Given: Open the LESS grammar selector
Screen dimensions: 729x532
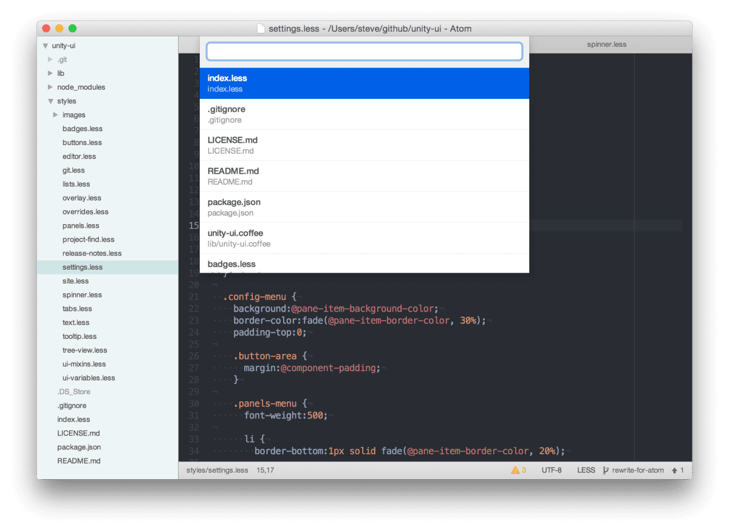Looking at the screenshot, I should (586, 469).
